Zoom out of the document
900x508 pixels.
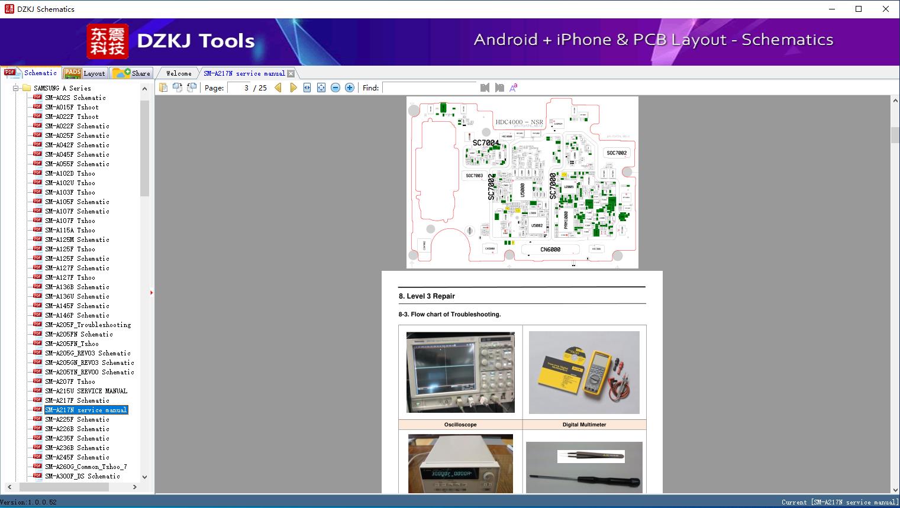(336, 88)
